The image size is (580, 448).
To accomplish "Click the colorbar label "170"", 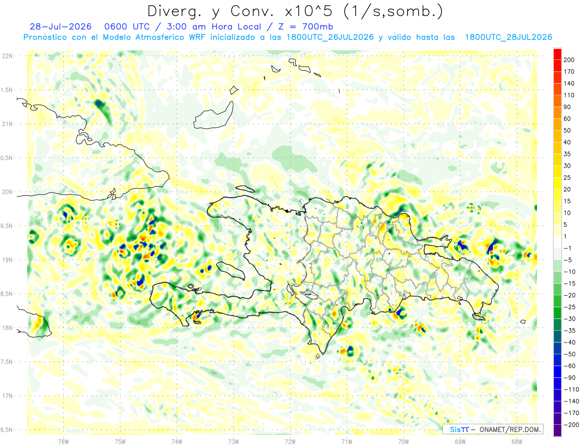I will [x=570, y=72].
